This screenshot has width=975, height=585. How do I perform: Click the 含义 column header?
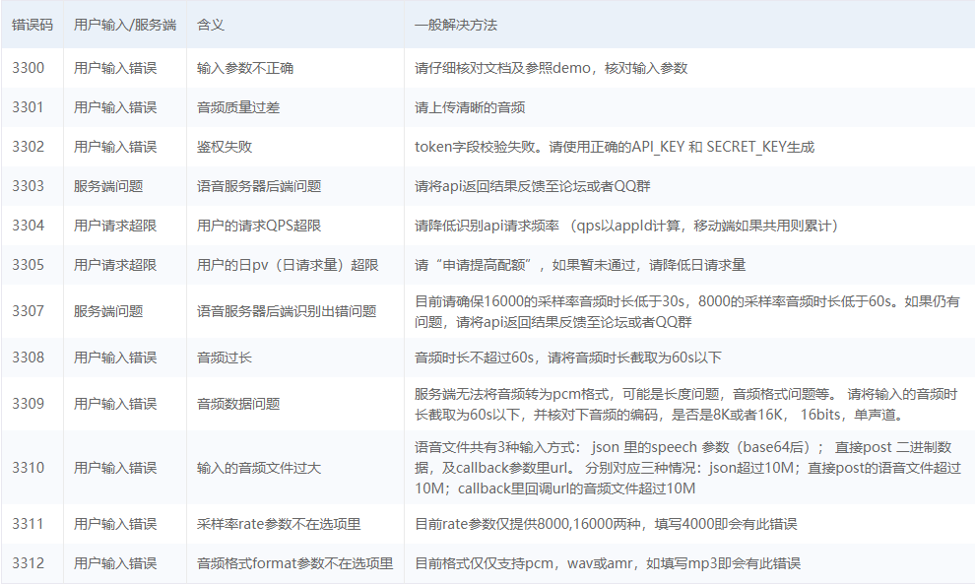210,25
